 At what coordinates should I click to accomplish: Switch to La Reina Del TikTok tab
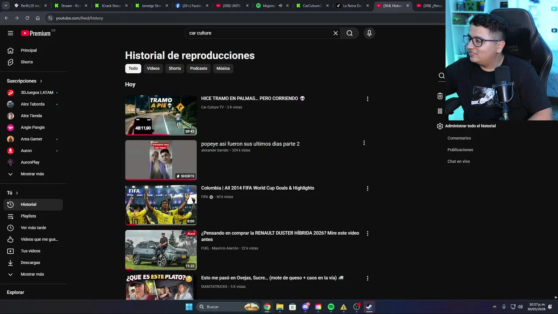pos(352,6)
